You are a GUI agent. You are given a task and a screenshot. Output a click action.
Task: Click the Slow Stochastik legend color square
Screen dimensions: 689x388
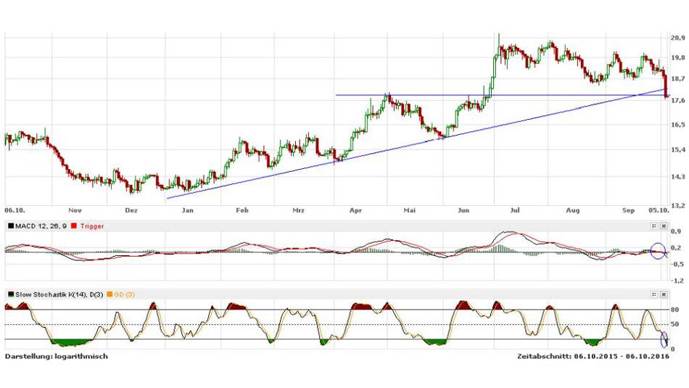point(9,294)
